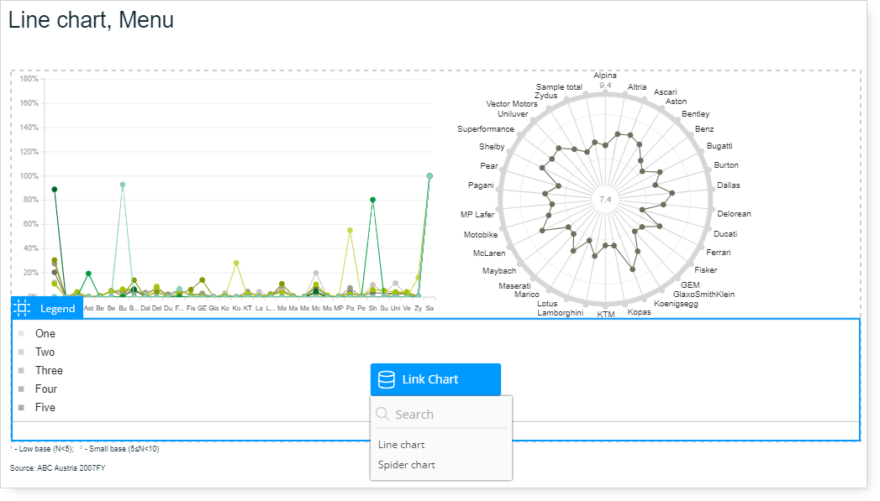Click the Motobike label on spider chart
Image resolution: width=880 pixels, height=501 pixels.
coord(481,235)
